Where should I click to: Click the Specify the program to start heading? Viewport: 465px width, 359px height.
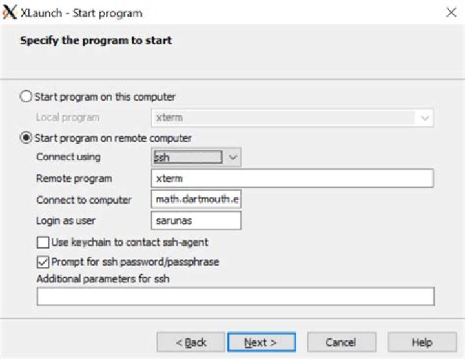(x=96, y=40)
